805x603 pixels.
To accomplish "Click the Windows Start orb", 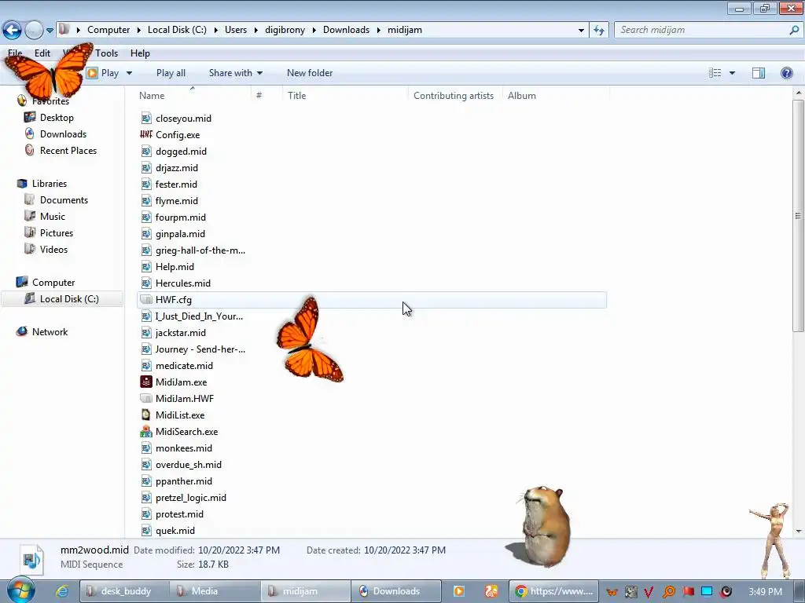I will coord(20,590).
